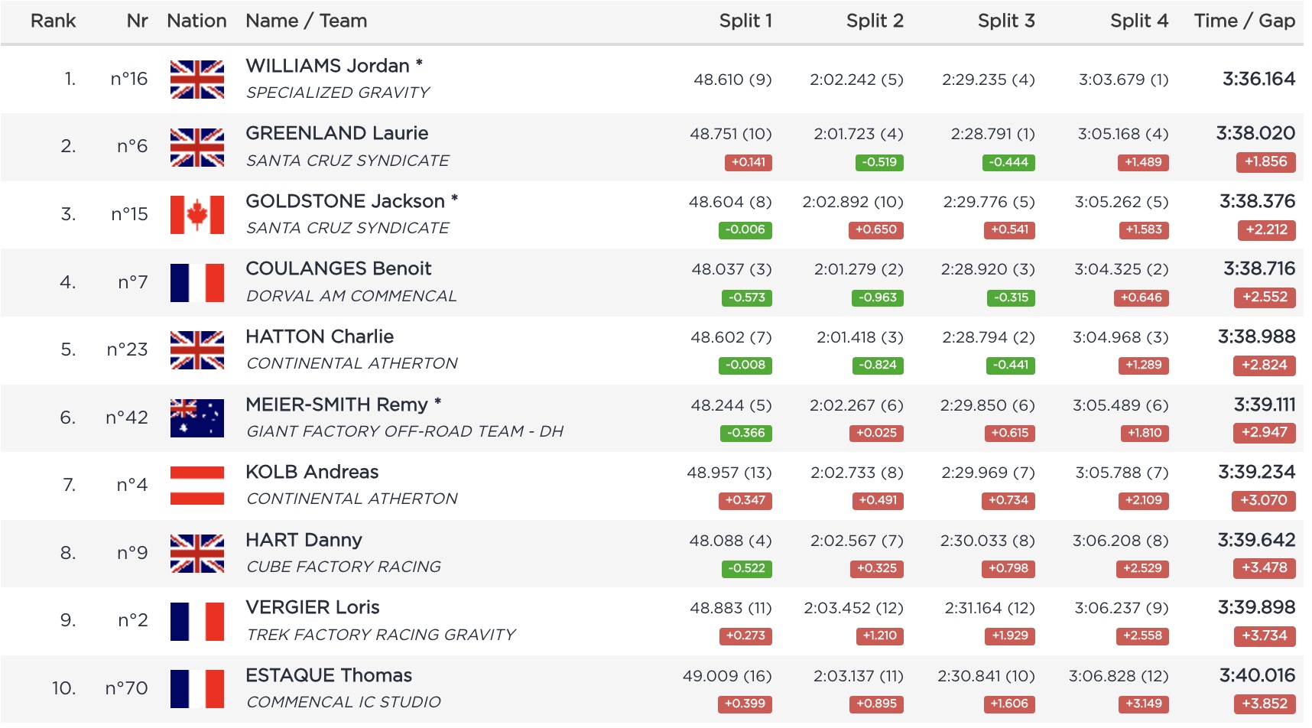Screen dimensions: 1312x728
Task: Click ESTAQUE Thomas in rank 10 row
Action: pyautogui.click(x=329, y=675)
